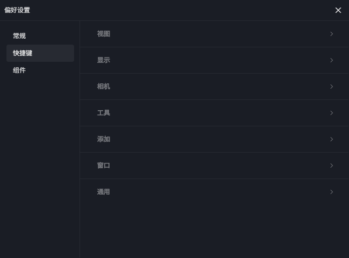349x258 pixels.
Task: Expand the 视图 shortcuts chevron
Action: [x=332, y=34]
